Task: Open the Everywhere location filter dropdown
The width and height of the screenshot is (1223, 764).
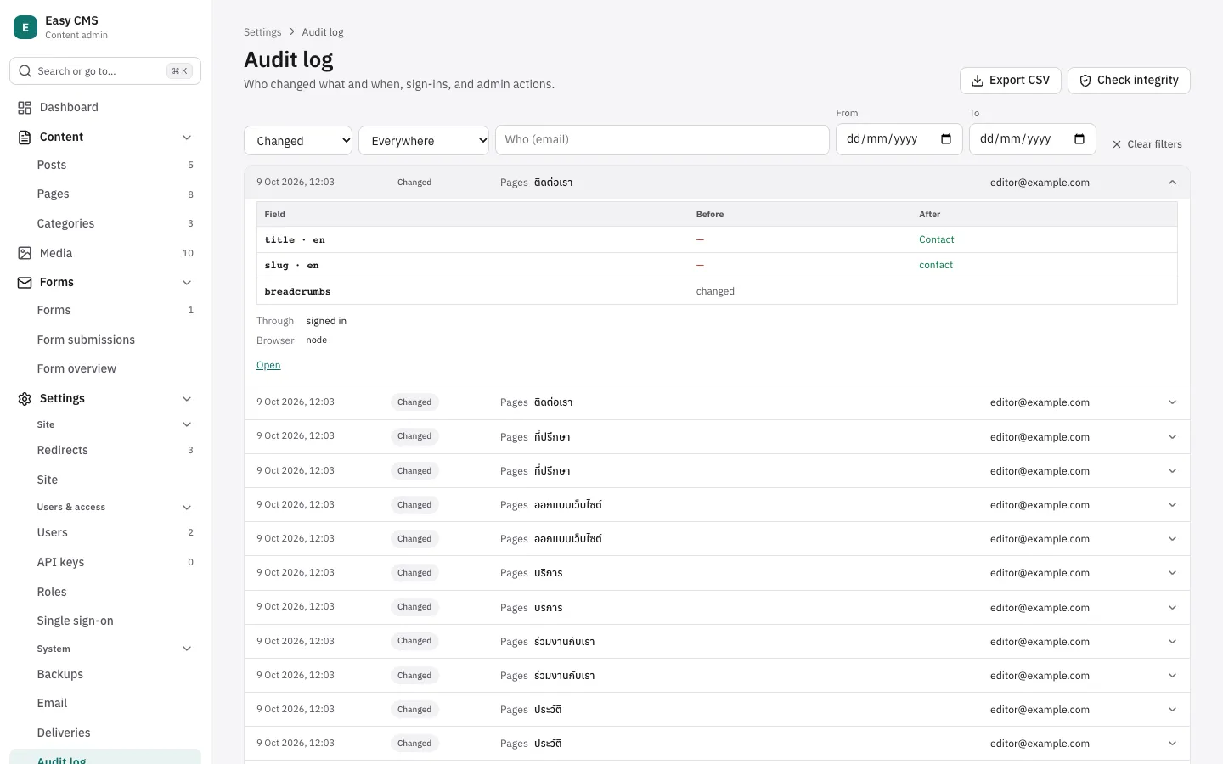Action: coord(424,141)
